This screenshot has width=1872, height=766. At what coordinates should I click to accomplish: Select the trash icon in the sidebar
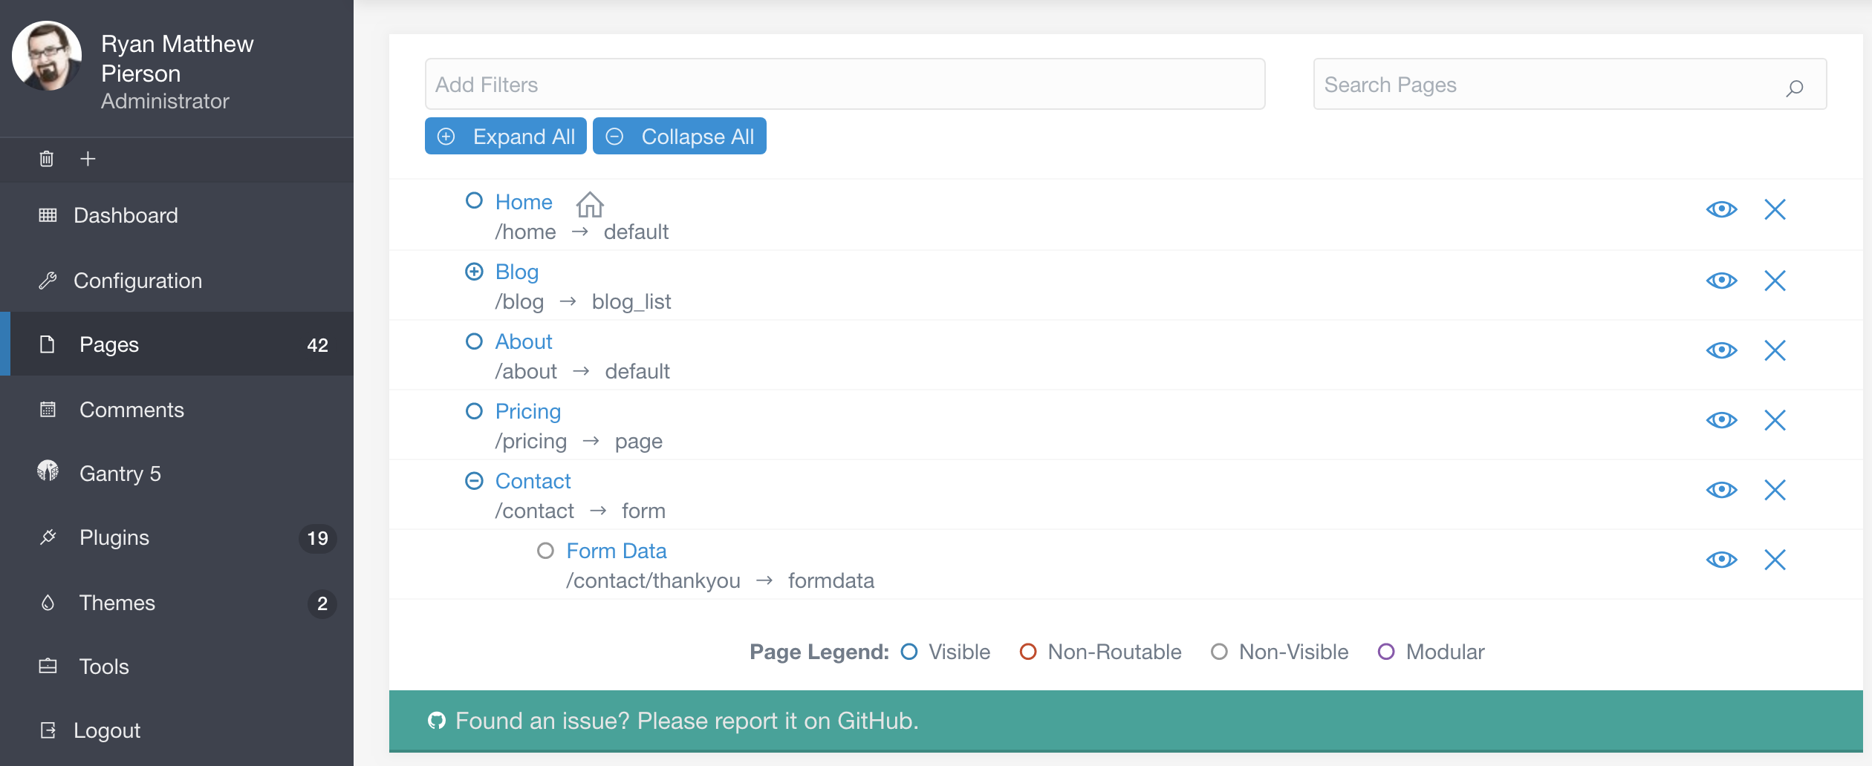click(x=46, y=159)
